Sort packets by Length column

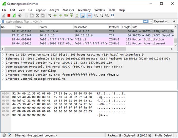click(x=127, y=27)
